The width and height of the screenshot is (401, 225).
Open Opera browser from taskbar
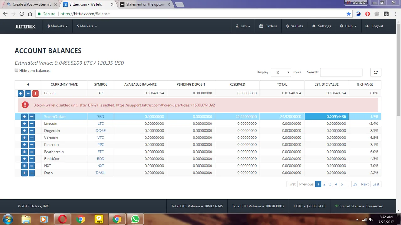coord(62,219)
